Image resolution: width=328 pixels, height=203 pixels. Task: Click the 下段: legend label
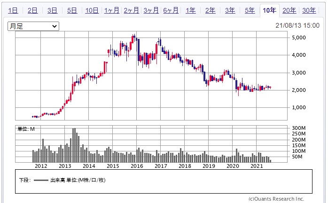pyautogui.click(x=25, y=180)
